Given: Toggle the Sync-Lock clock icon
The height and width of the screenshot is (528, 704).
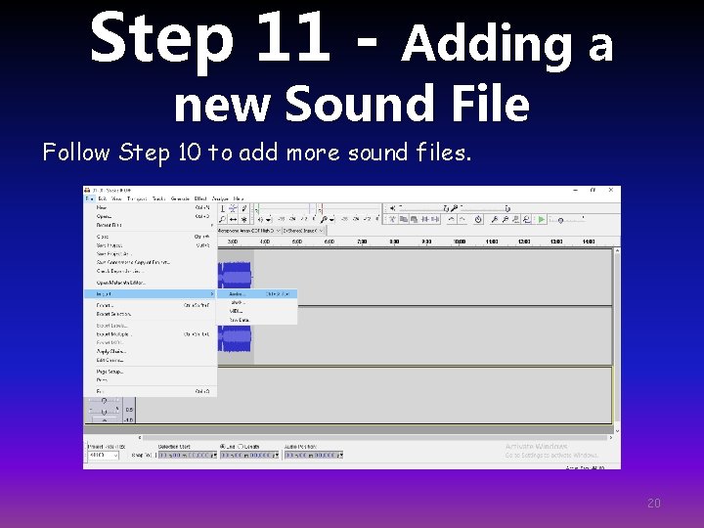Looking at the screenshot, I should [478, 219].
